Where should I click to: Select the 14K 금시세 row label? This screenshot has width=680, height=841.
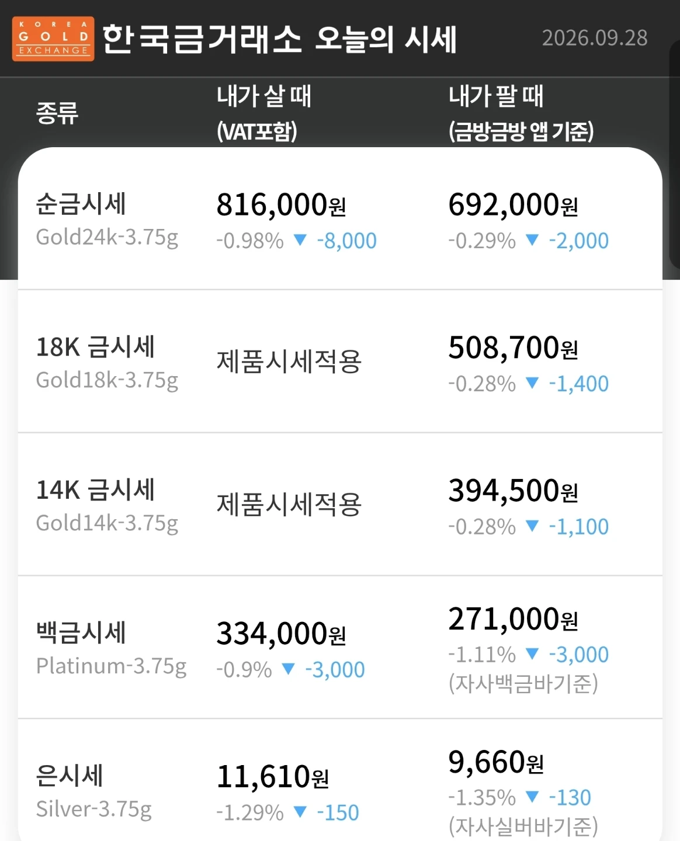pyautogui.click(x=107, y=506)
